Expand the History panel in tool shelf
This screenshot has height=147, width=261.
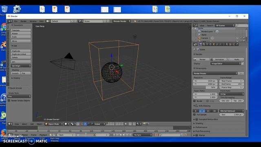point(16,78)
